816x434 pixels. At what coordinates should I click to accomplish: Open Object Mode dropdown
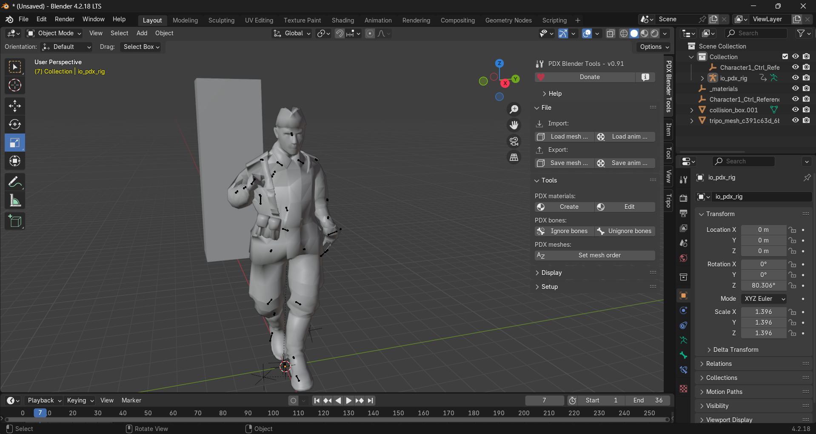[x=54, y=33]
